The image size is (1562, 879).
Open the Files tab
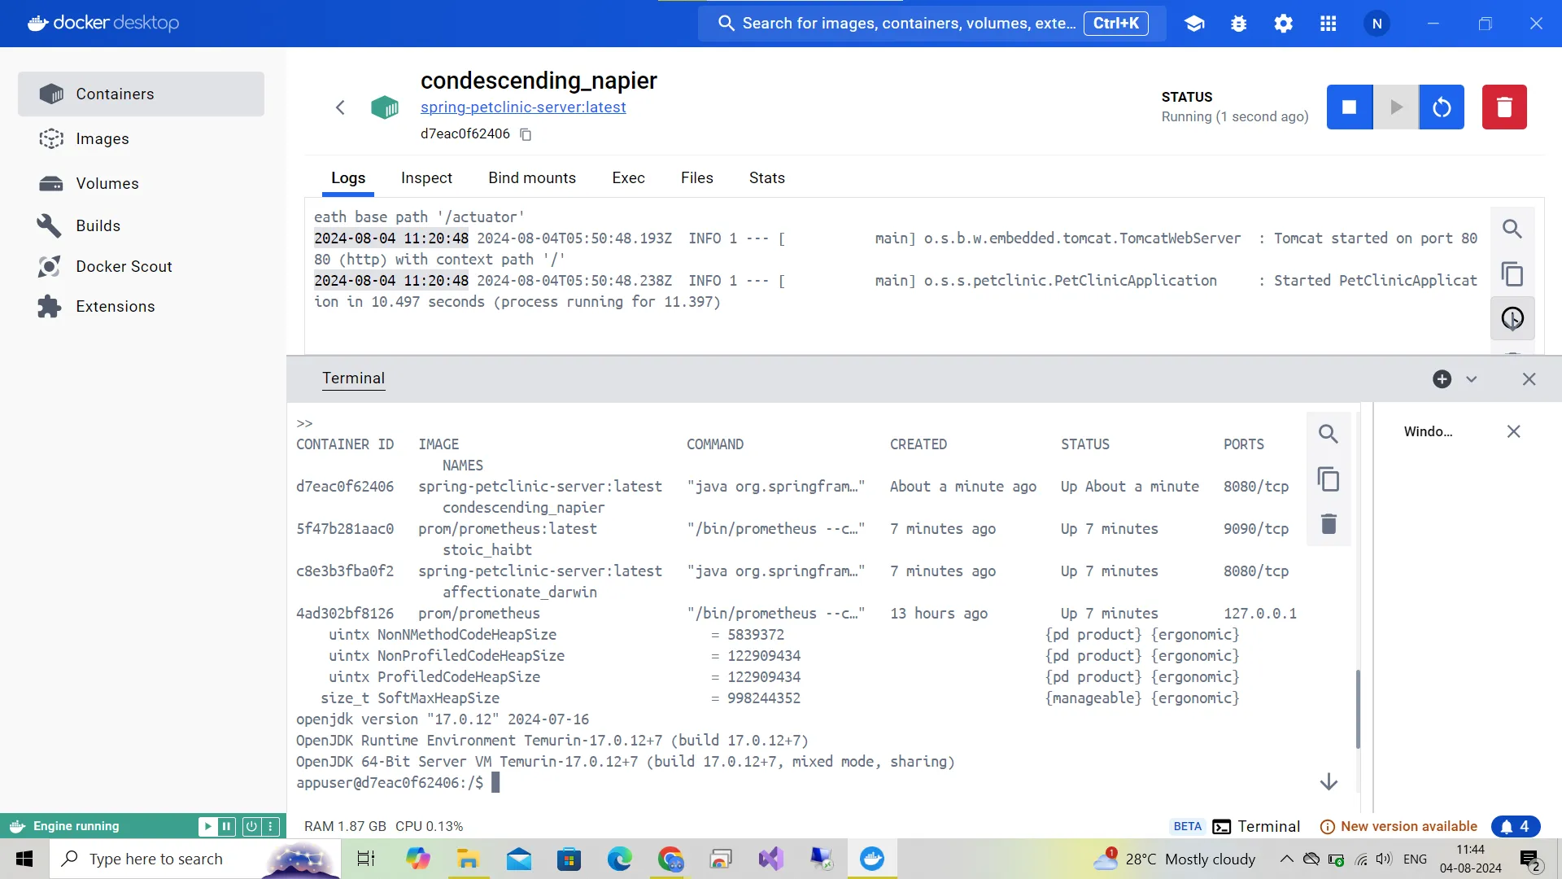pyautogui.click(x=697, y=178)
